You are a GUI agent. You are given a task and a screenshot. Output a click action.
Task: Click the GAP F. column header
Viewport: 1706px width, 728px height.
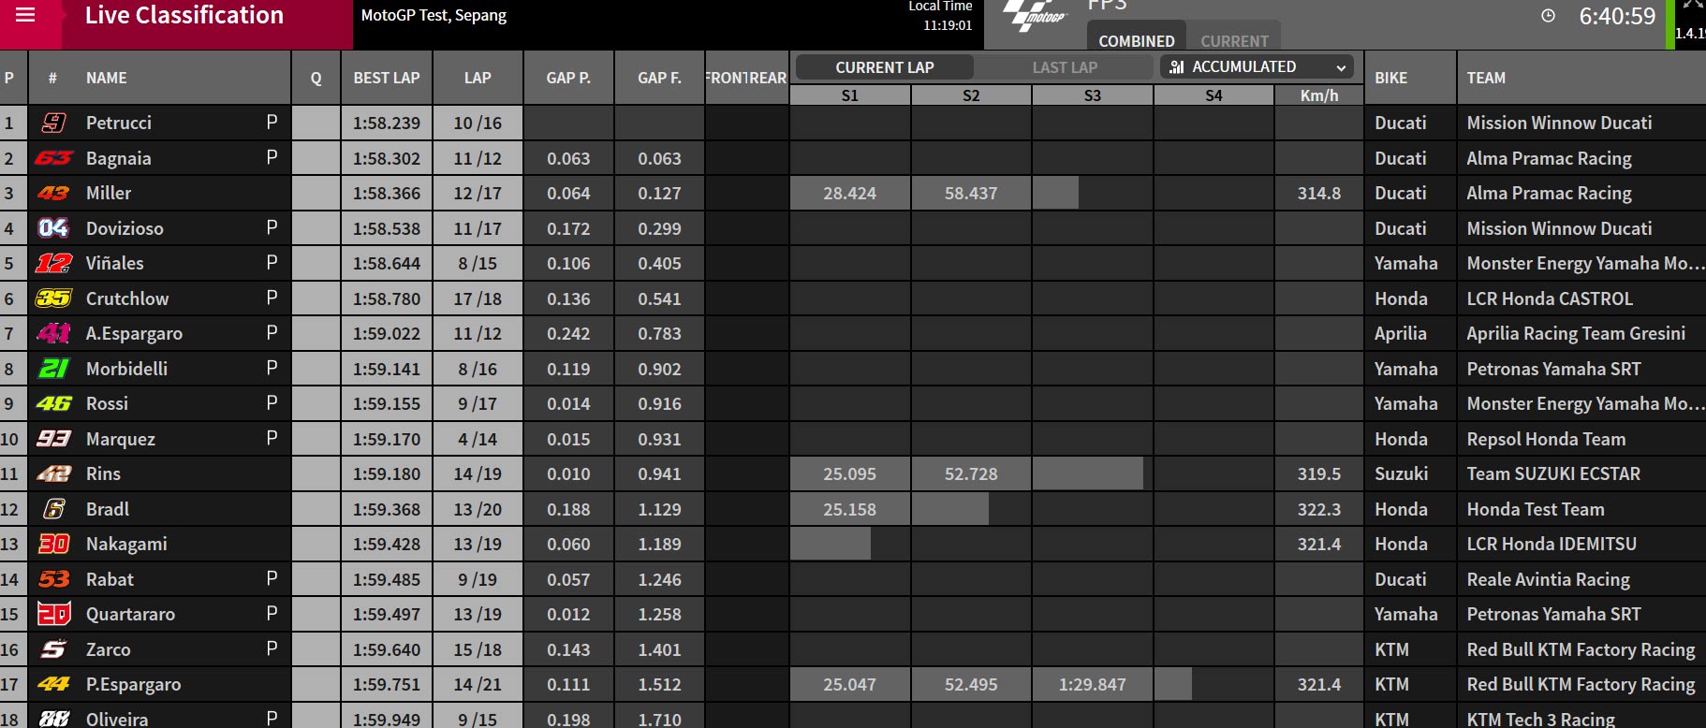pyautogui.click(x=659, y=78)
